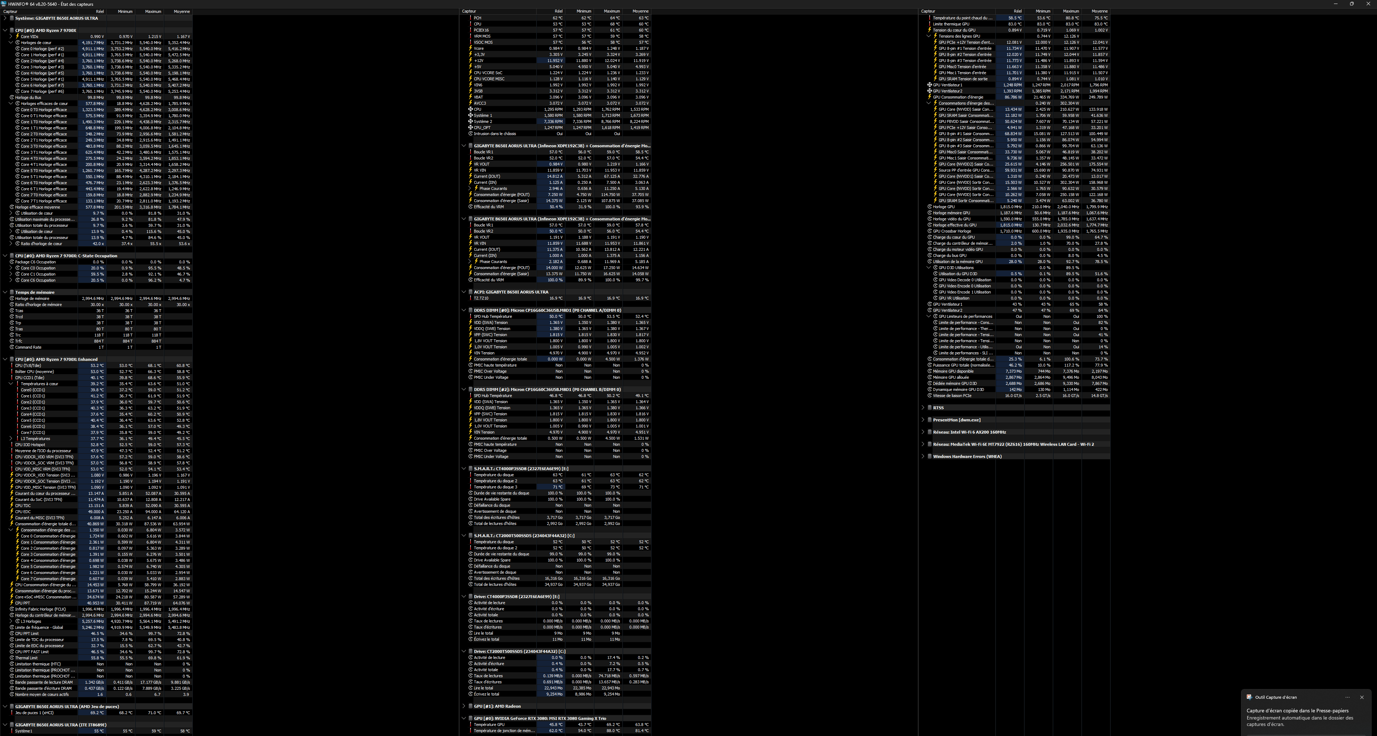Open the three-dot options in capture notification
The width and height of the screenshot is (1377, 736).
click(x=1347, y=697)
